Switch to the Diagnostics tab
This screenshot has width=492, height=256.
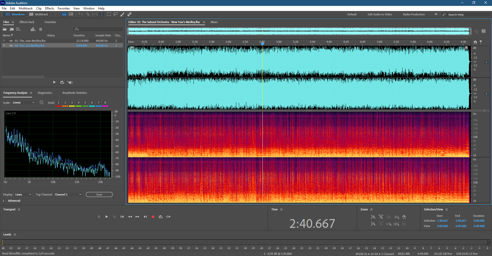click(x=45, y=93)
